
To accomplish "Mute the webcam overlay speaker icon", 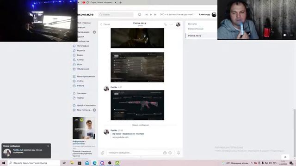I will tap(285, 35).
